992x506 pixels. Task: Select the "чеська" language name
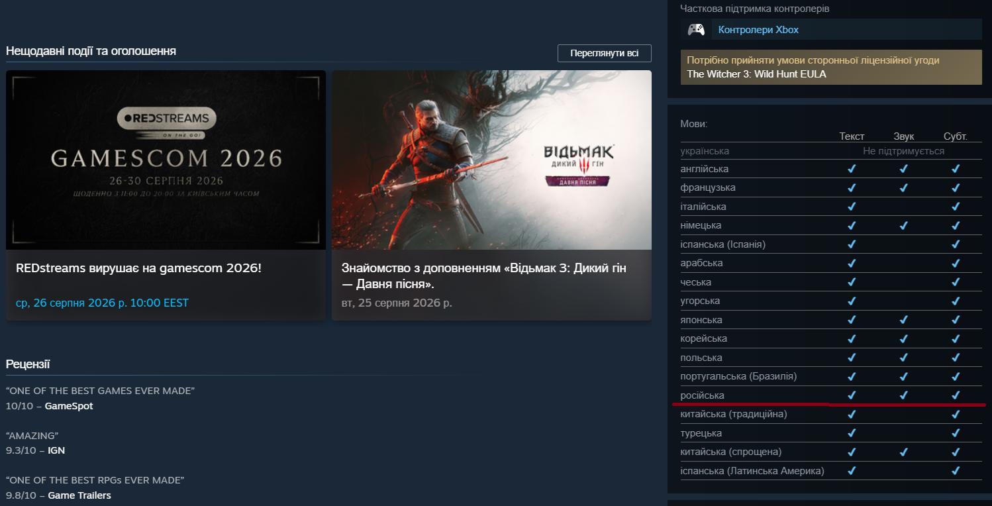click(696, 282)
